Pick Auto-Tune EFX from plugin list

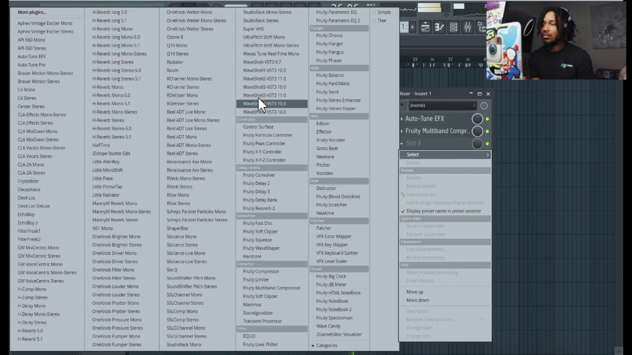click(32, 57)
